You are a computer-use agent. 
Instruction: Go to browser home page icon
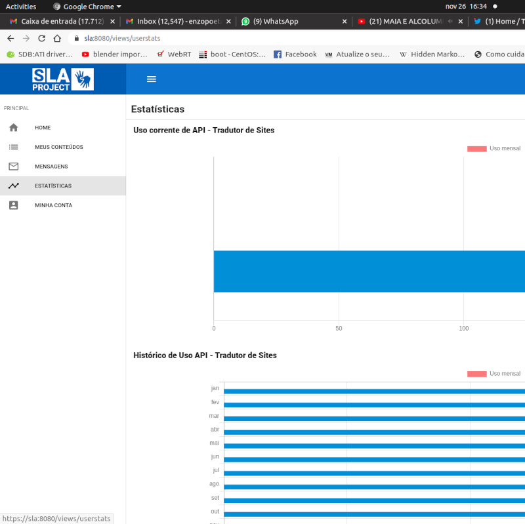tap(57, 39)
